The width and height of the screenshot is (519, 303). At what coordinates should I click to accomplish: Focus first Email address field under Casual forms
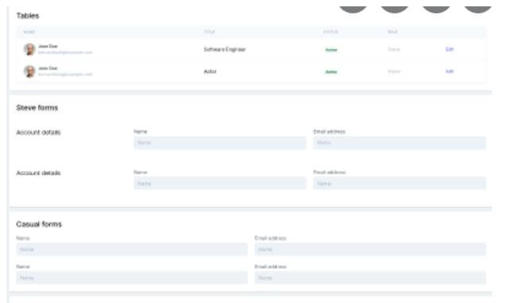point(370,250)
